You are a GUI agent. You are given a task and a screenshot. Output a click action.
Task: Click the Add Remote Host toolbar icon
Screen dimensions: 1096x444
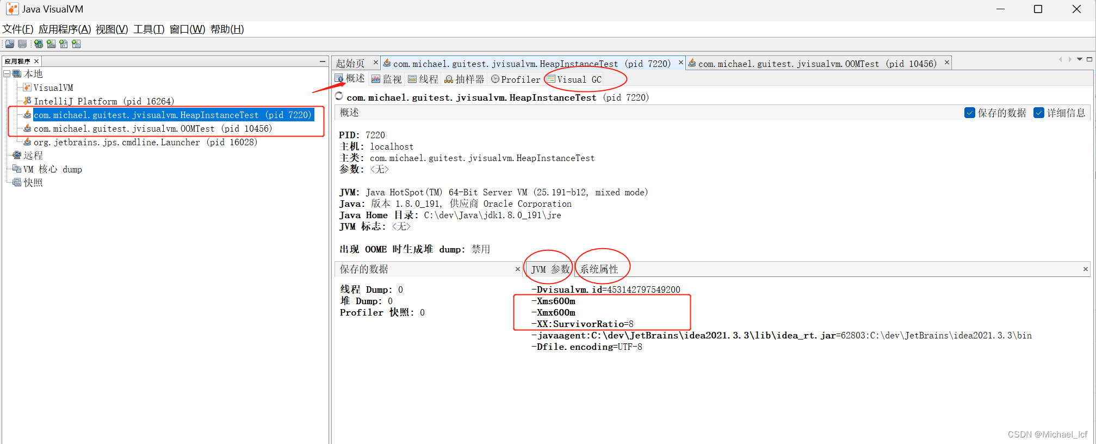(x=39, y=44)
